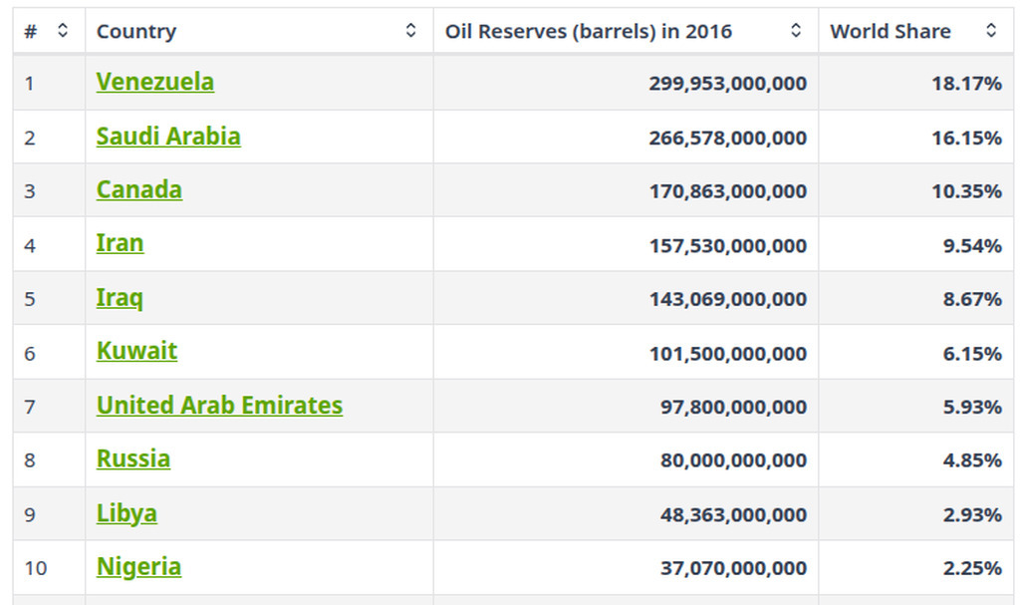Go to Canada's page
This screenshot has height=605, width=1020.
coord(138,189)
